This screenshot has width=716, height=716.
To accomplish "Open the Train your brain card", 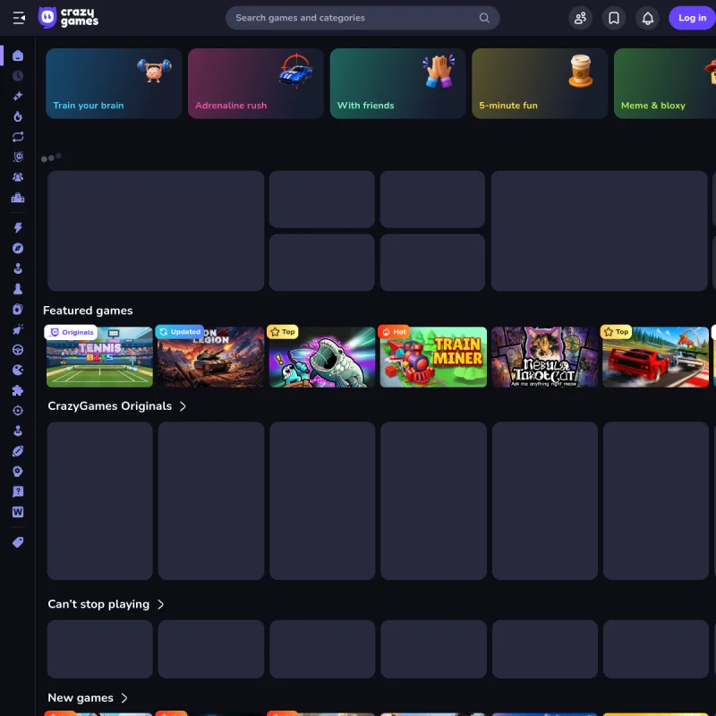I will (x=114, y=83).
